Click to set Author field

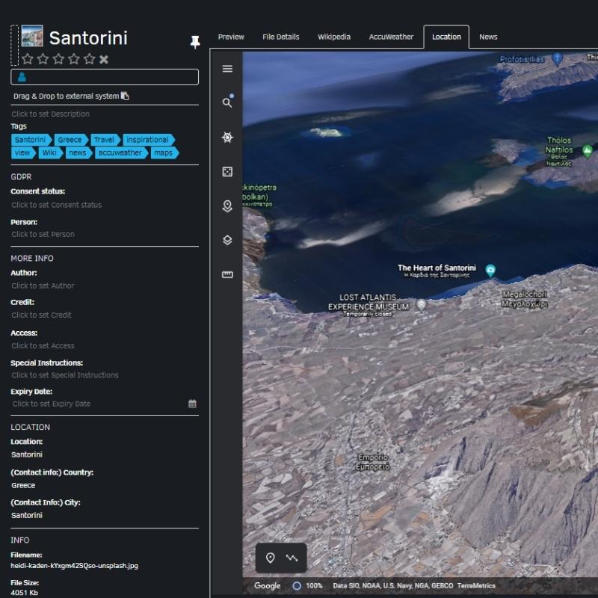[43, 286]
